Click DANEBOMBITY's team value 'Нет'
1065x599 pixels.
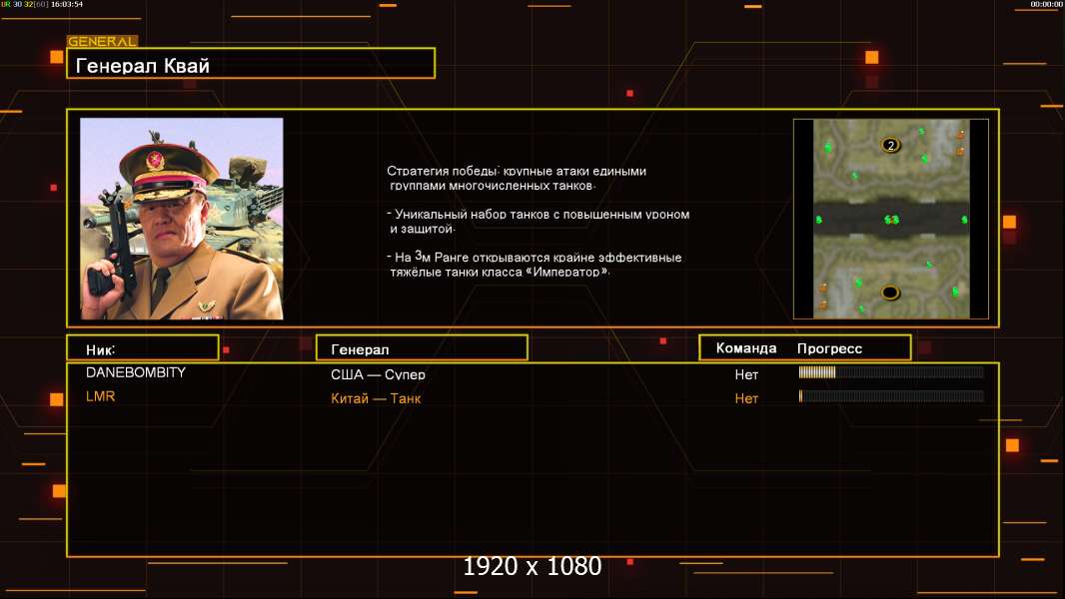(745, 374)
